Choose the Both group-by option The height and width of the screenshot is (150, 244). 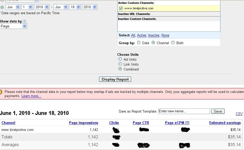click(173, 43)
